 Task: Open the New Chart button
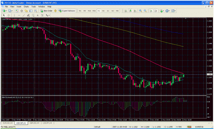pos(4,11)
